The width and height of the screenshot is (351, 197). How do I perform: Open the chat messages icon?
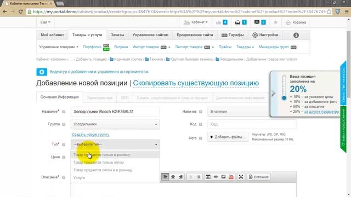[257, 22]
